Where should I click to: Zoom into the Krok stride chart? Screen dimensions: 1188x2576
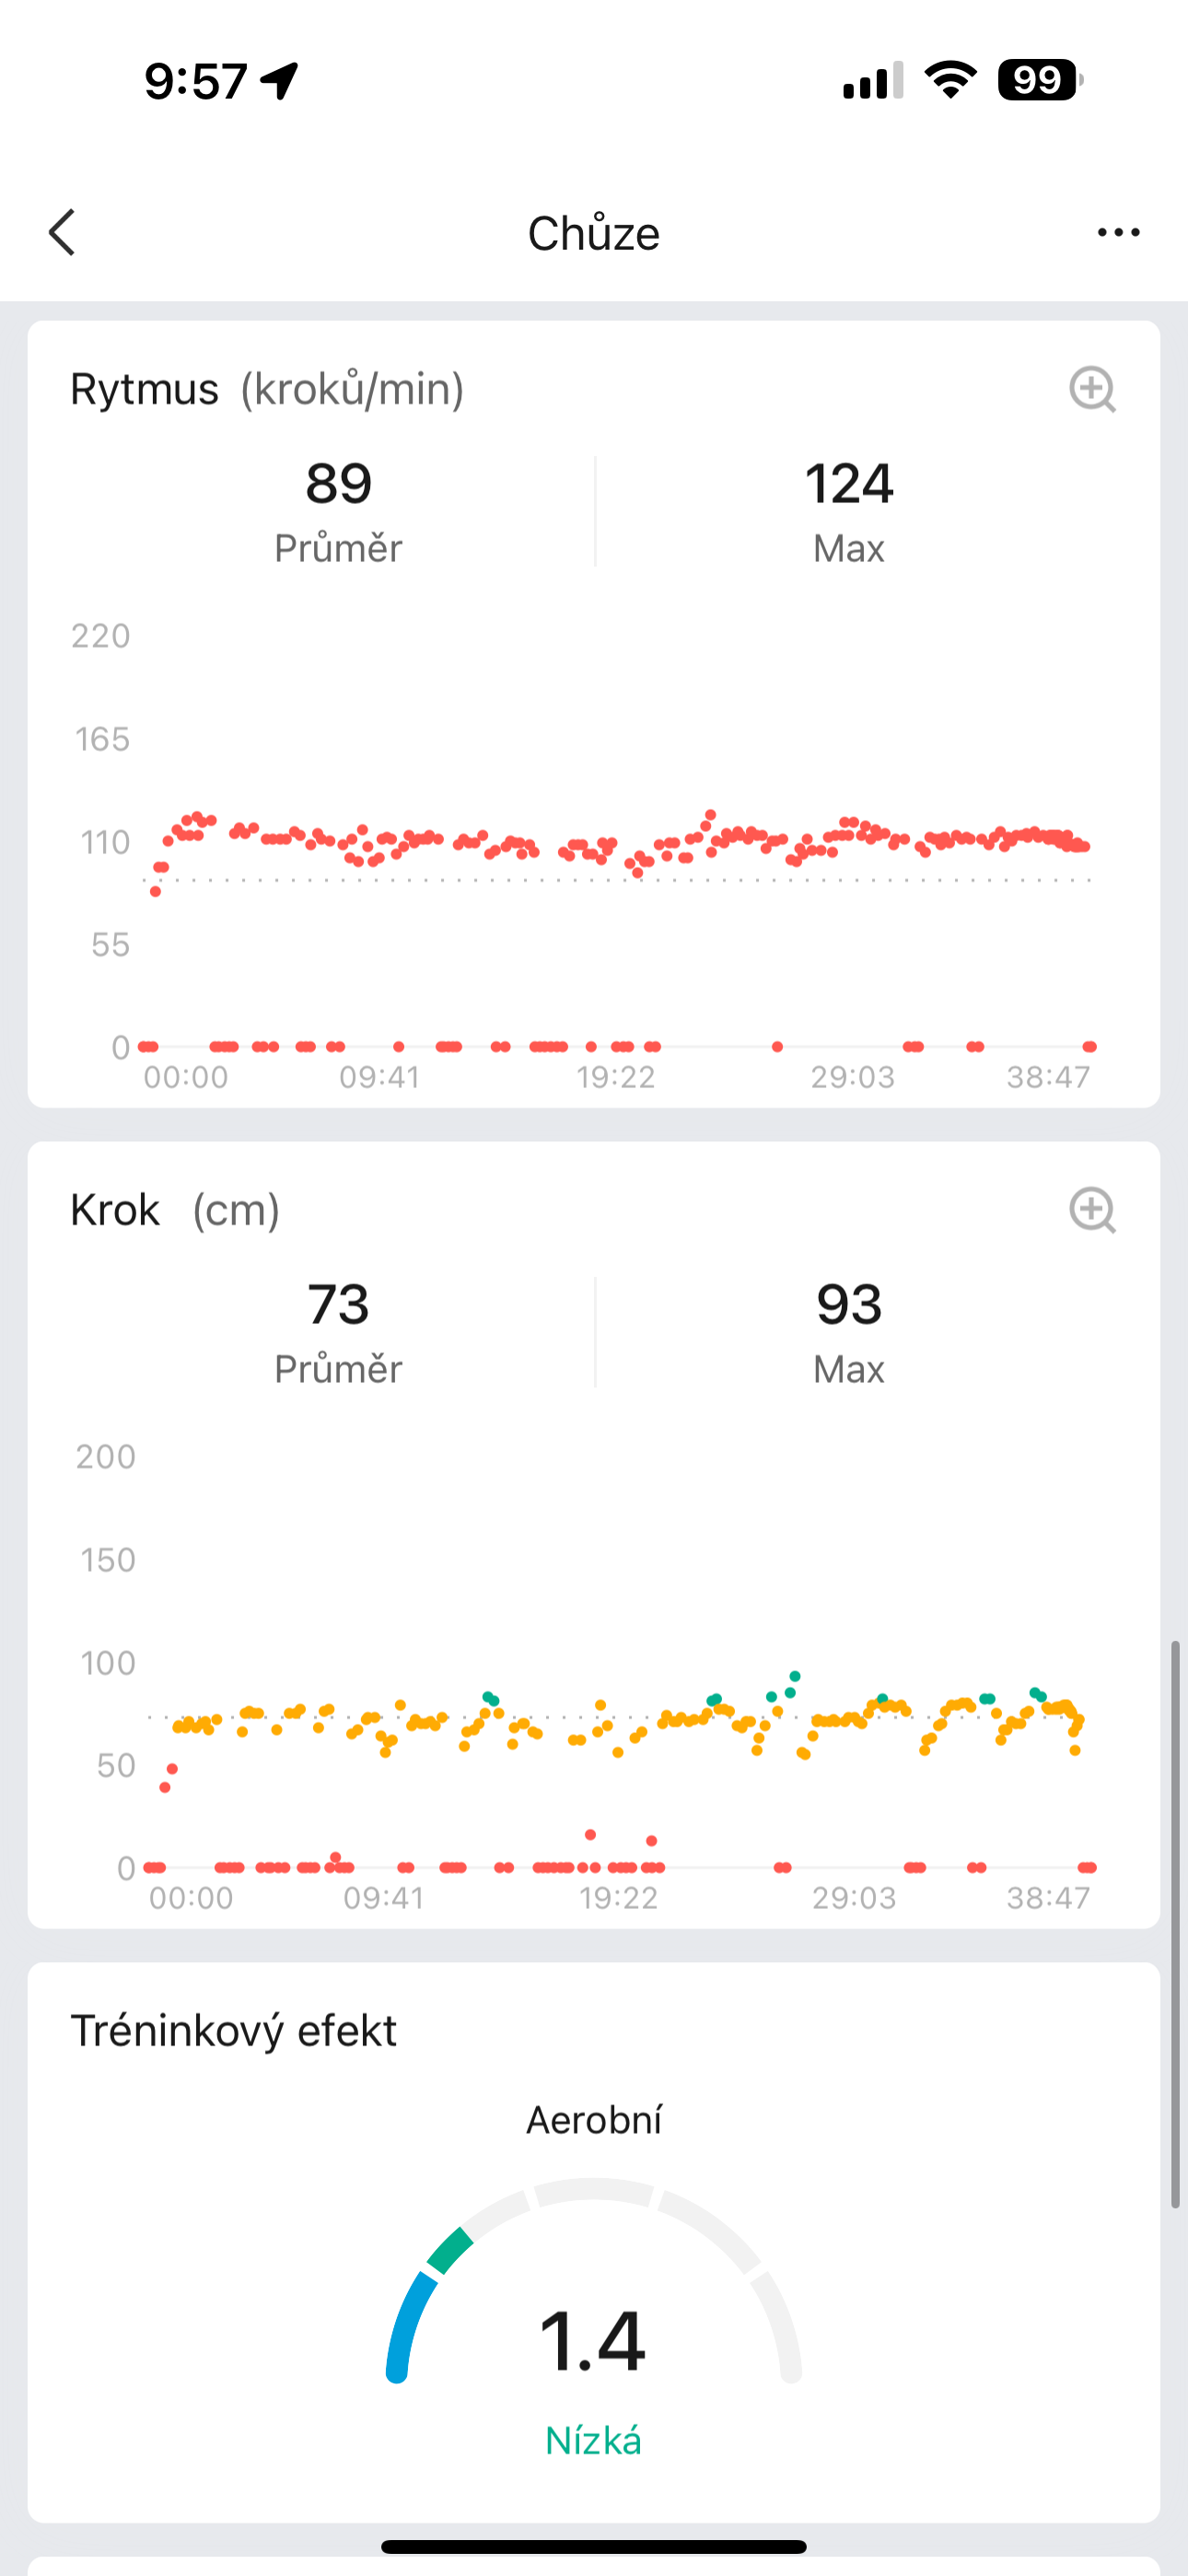(1091, 1211)
